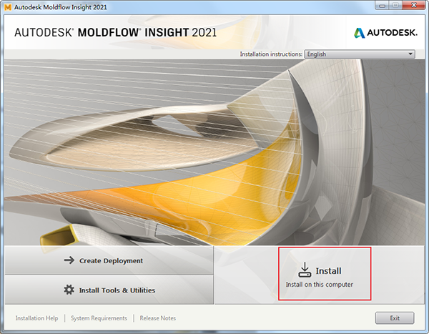Open Install Tools & Utilities
The width and height of the screenshot is (429, 334).
[109, 290]
